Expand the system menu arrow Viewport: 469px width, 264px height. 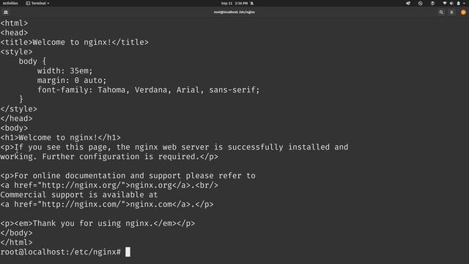coord(464,3)
